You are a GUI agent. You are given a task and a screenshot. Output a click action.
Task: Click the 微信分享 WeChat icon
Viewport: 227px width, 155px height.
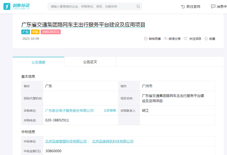point(165,39)
